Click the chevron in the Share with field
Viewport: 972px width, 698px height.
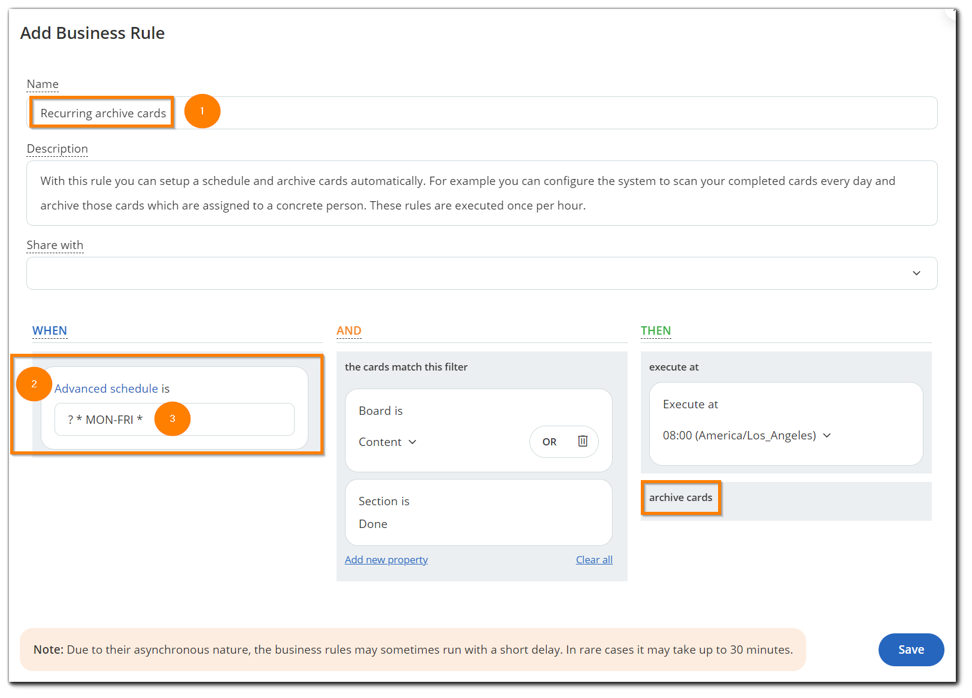[916, 273]
